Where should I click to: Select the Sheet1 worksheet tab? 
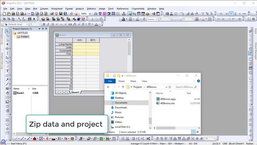[x=75, y=92]
